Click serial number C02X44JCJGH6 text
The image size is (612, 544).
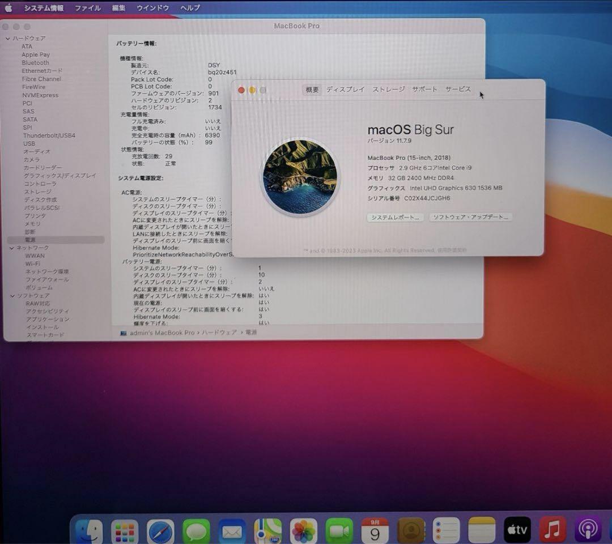[427, 198]
